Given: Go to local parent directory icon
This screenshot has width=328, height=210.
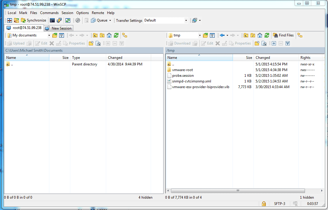Looking at the screenshot, I should click(x=95, y=35).
